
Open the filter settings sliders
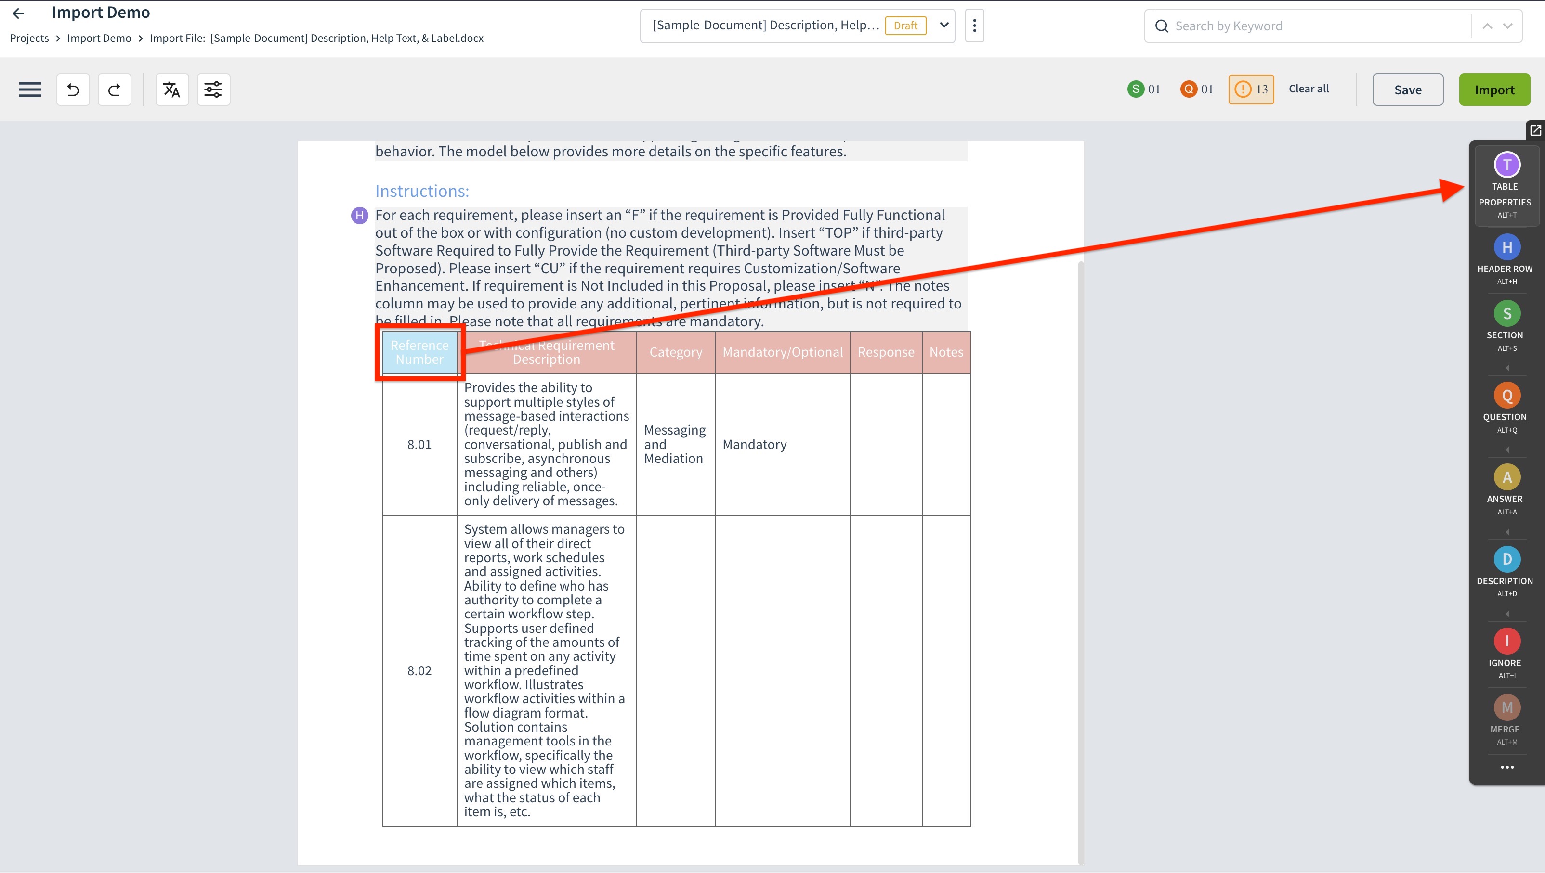pos(213,90)
